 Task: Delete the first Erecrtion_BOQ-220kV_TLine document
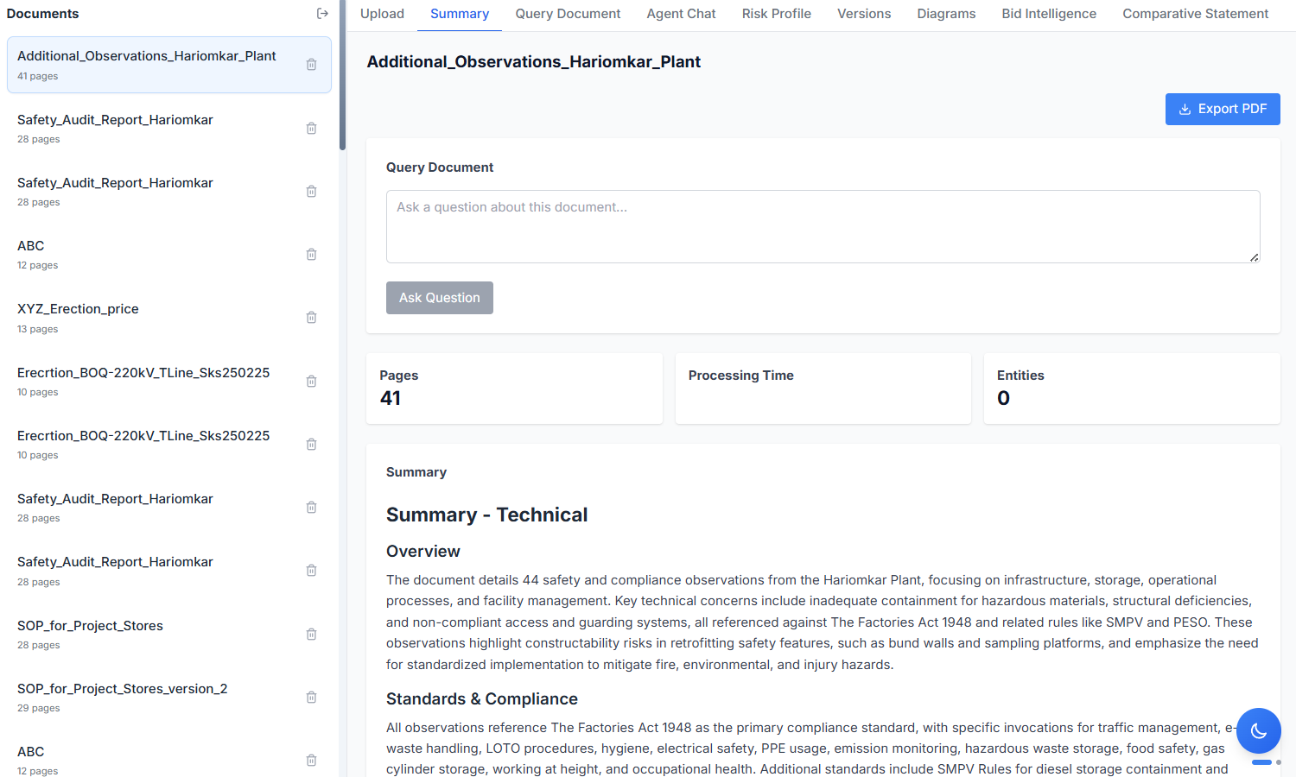(x=312, y=382)
